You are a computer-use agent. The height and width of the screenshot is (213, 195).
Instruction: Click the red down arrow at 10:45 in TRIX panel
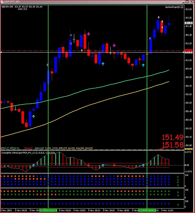(x=114, y=165)
